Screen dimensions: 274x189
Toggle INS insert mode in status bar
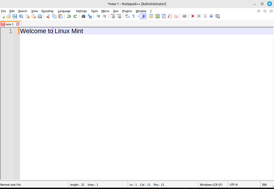pos(264,185)
